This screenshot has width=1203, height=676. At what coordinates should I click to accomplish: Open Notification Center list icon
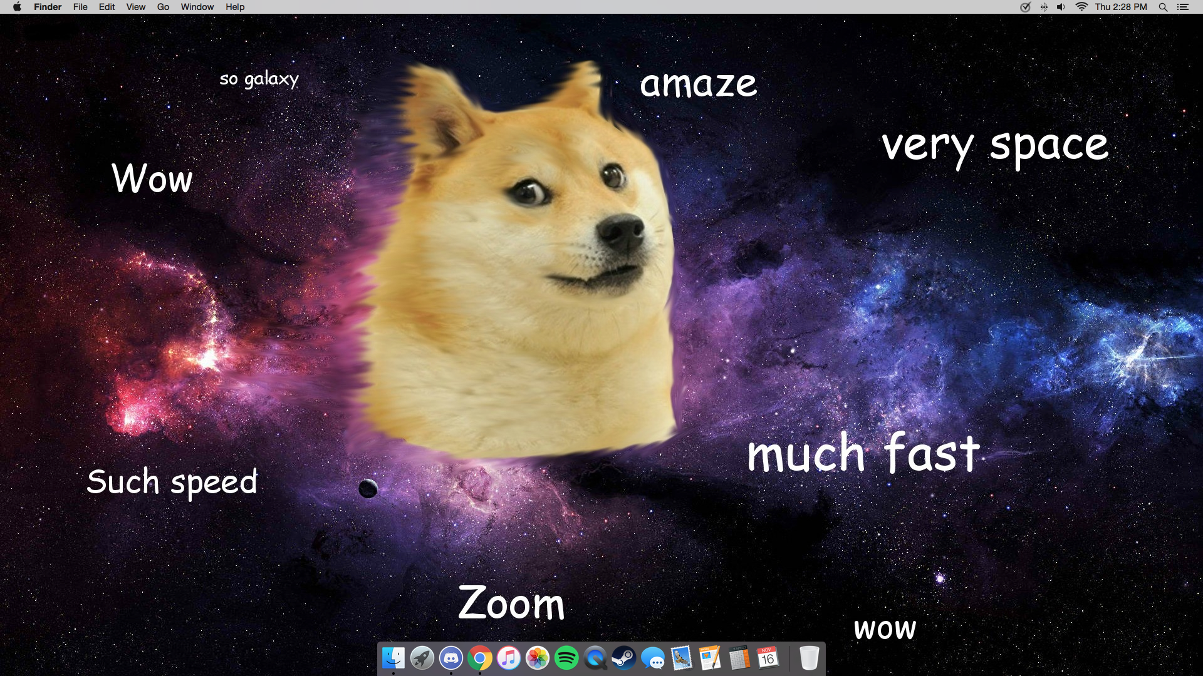click(x=1182, y=7)
